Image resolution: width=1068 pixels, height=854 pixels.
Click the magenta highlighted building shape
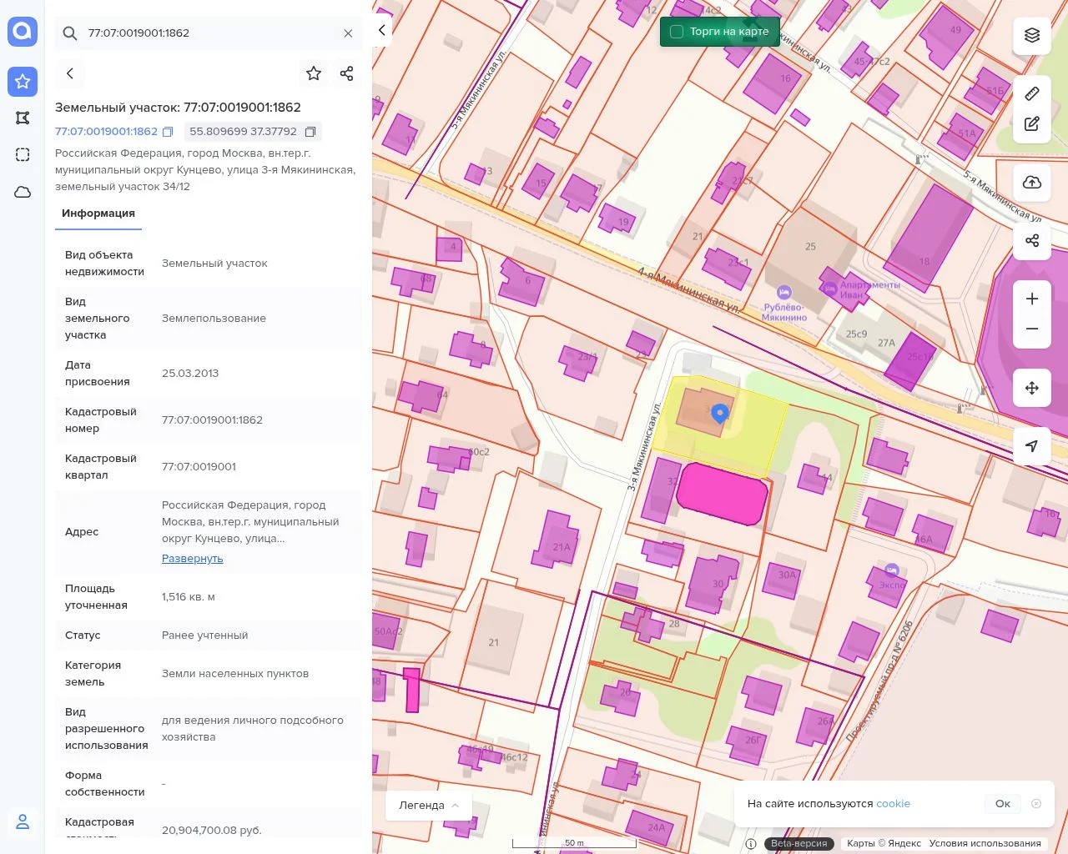pos(722,495)
